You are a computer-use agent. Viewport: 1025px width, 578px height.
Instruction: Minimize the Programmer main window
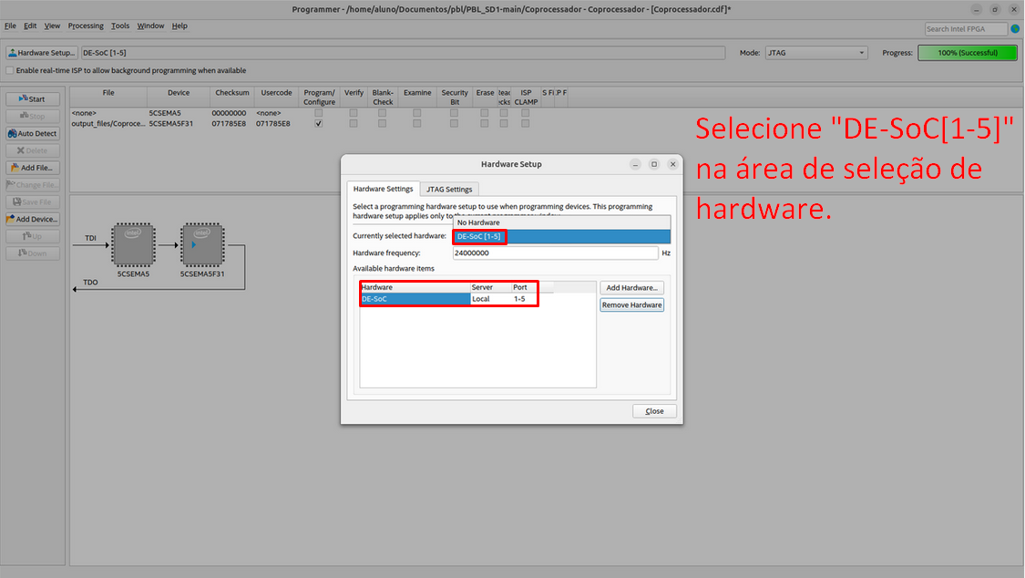point(976,9)
